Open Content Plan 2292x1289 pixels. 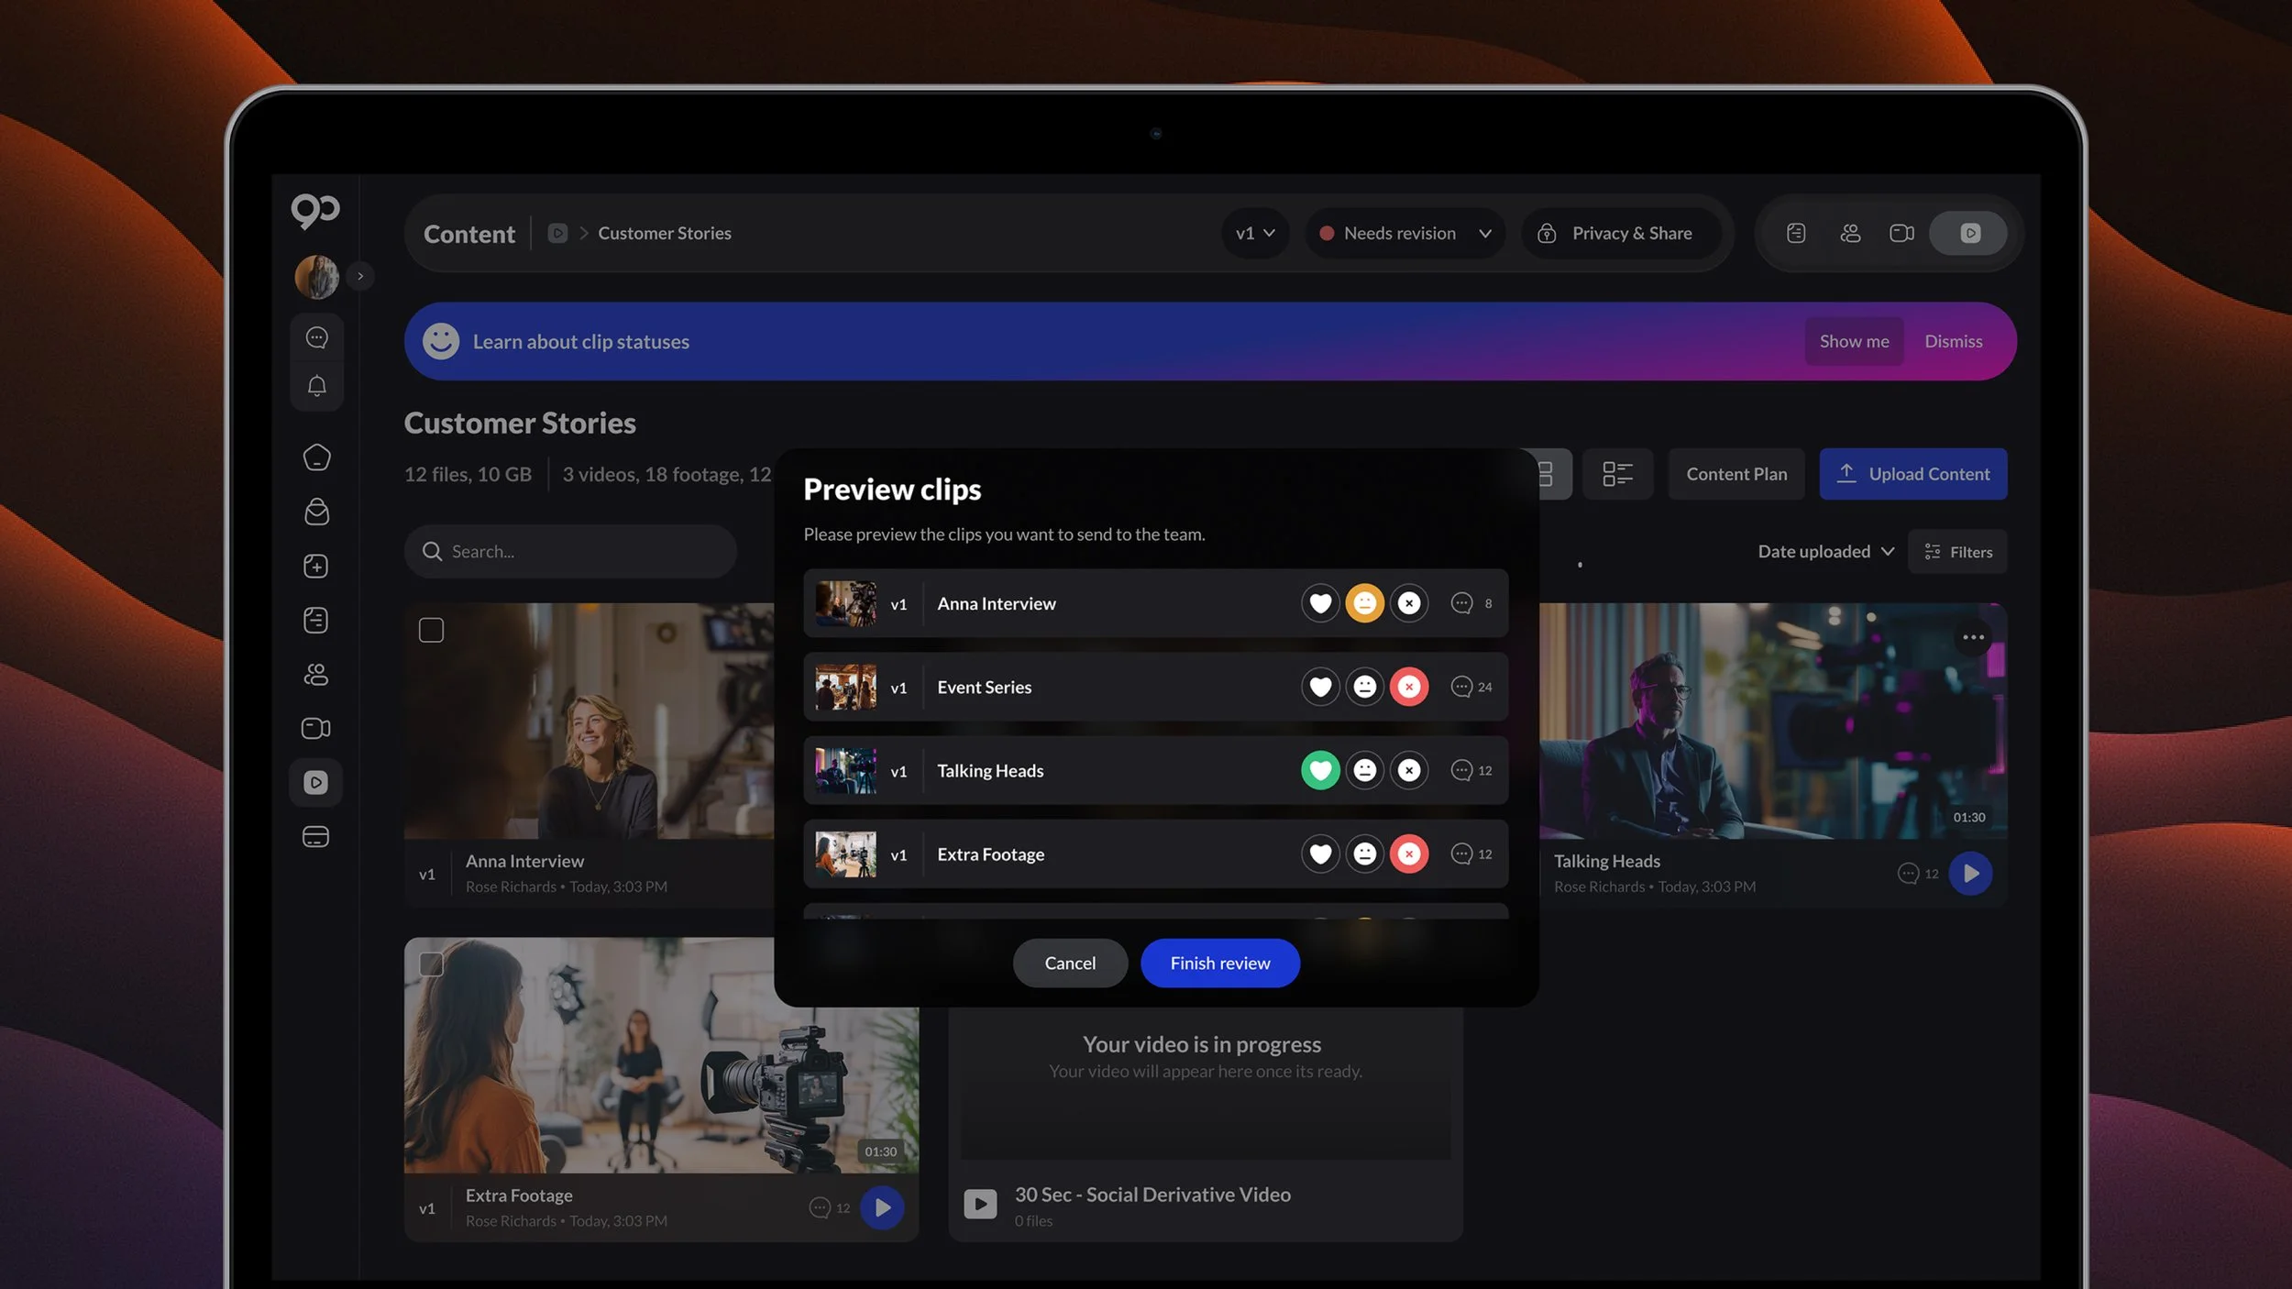point(1736,474)
